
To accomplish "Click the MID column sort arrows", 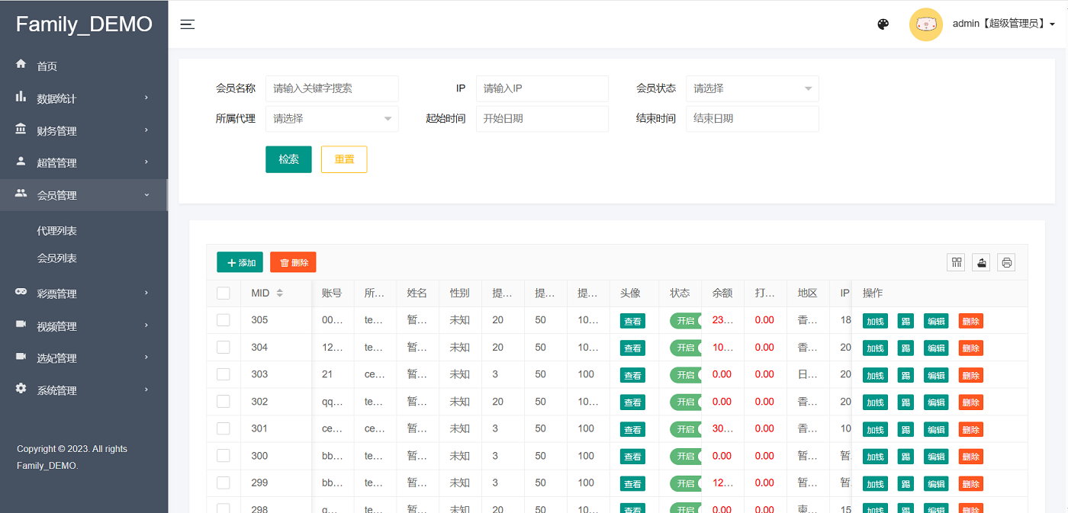I will click(x=279, y=293).
